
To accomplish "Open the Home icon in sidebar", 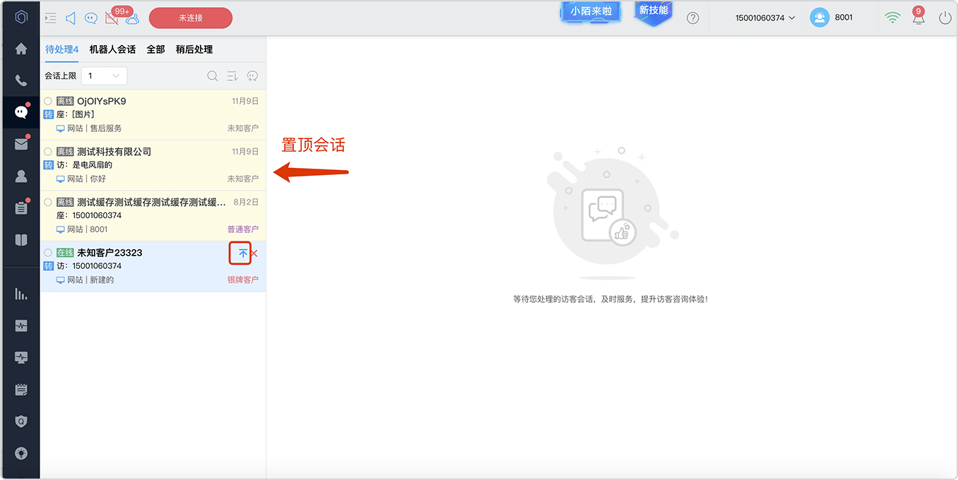I will [21, 49].
